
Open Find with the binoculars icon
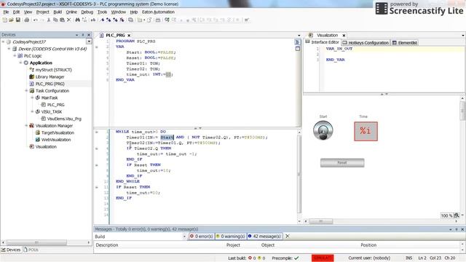tap(78, 20)
